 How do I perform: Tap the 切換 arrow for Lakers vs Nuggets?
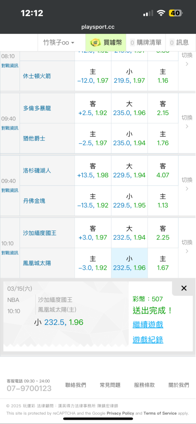(x=187, y=184)
